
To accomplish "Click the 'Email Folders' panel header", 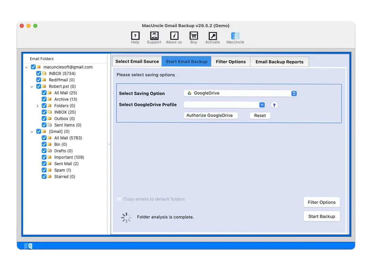I will pyautogui.click(x=42, y=59).
